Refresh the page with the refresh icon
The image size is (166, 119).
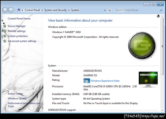[x=110, y=10]
